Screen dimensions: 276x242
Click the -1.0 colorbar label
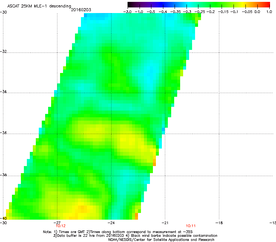pyautogui.click(x=139, y=12)
